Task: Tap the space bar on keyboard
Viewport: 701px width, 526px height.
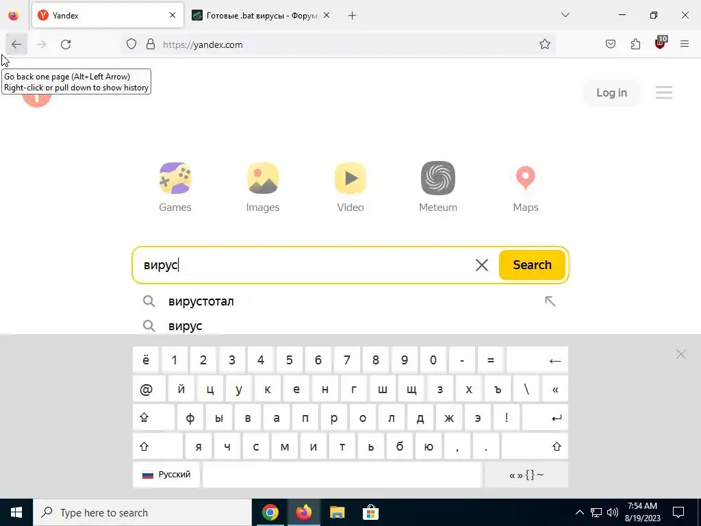Action: tap(342, 475)
